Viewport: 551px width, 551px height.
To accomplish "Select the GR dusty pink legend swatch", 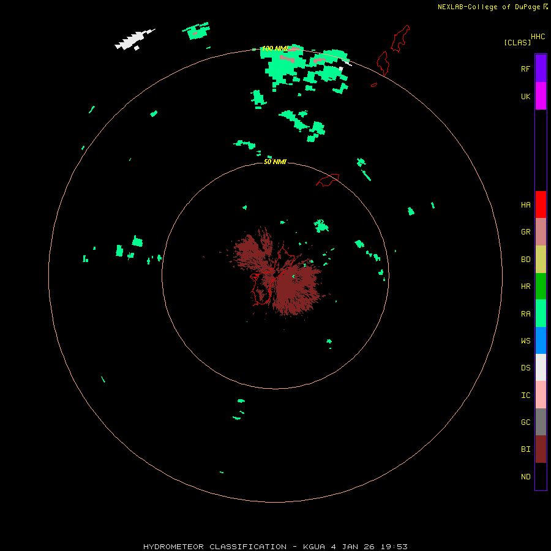I will click(541, 232).
